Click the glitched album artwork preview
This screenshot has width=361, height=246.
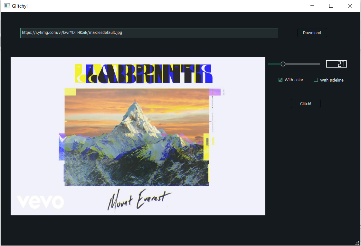click(x=138, y=136)
